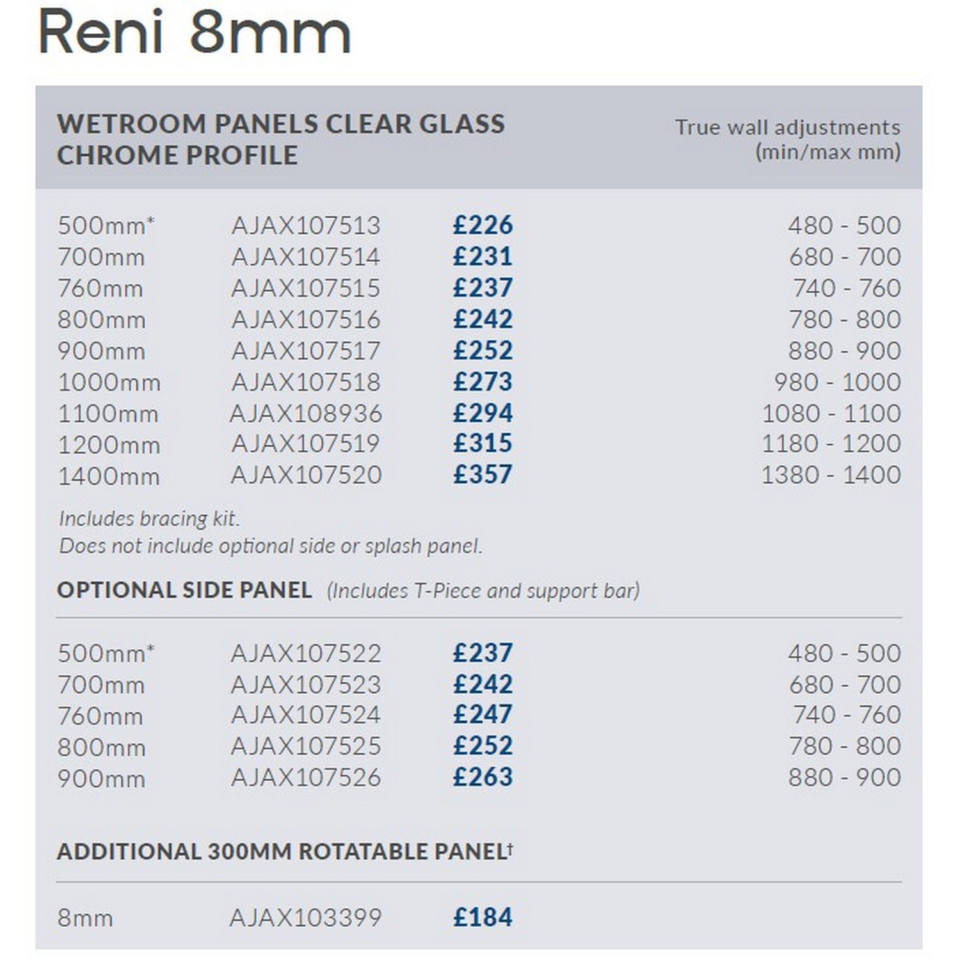The image size is (960, 960).
Task: Select product code AJAX107515
Action: (x=306, y=288)
